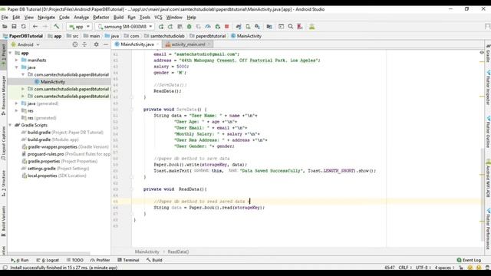Open the Event Log tool window

click(469, 260)
